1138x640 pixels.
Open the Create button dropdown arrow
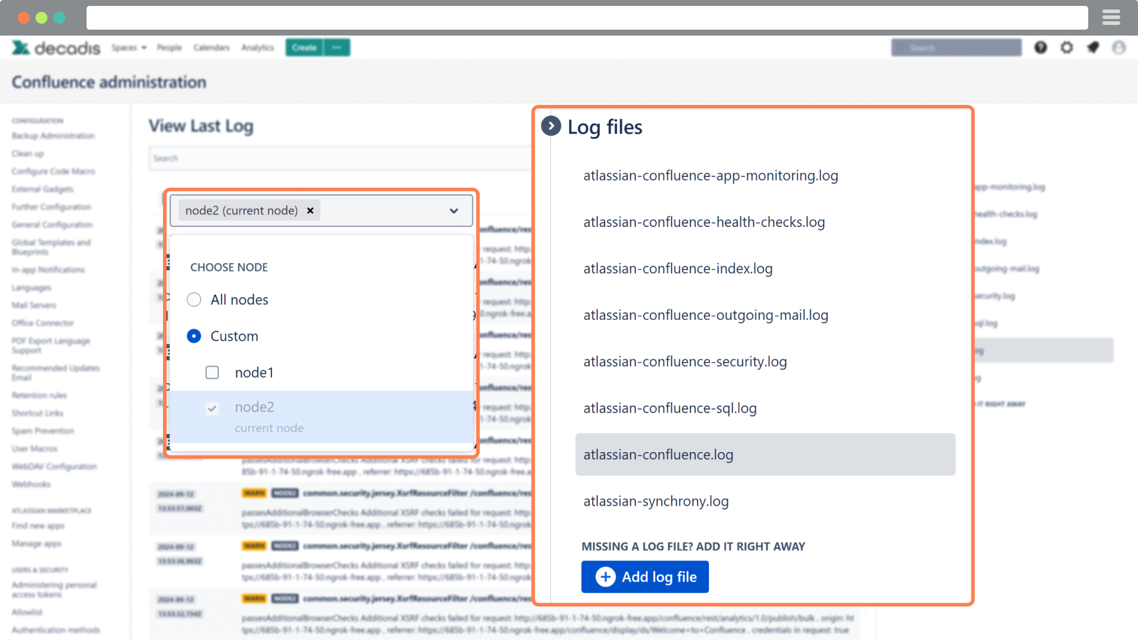[x=337, y=47]
